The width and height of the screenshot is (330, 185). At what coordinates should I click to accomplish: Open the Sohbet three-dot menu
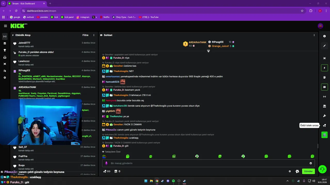coord(314,35)
